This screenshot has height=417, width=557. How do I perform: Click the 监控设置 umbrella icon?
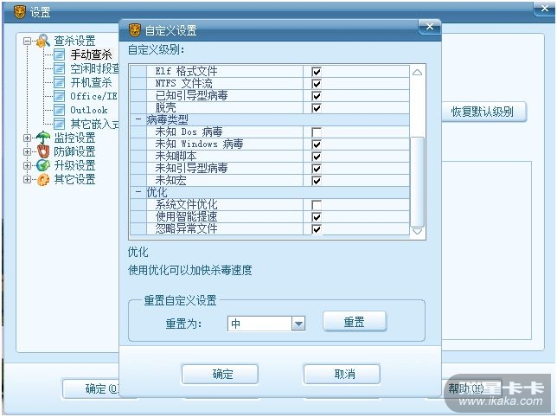tap(43, 138)
